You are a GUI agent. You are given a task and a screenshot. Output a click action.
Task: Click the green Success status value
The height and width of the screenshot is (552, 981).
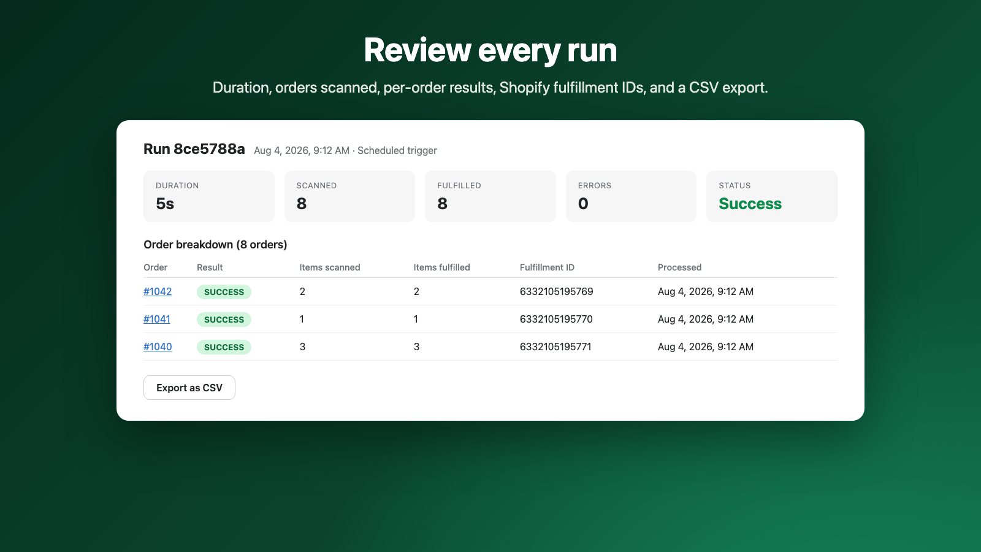click(750, 204)
